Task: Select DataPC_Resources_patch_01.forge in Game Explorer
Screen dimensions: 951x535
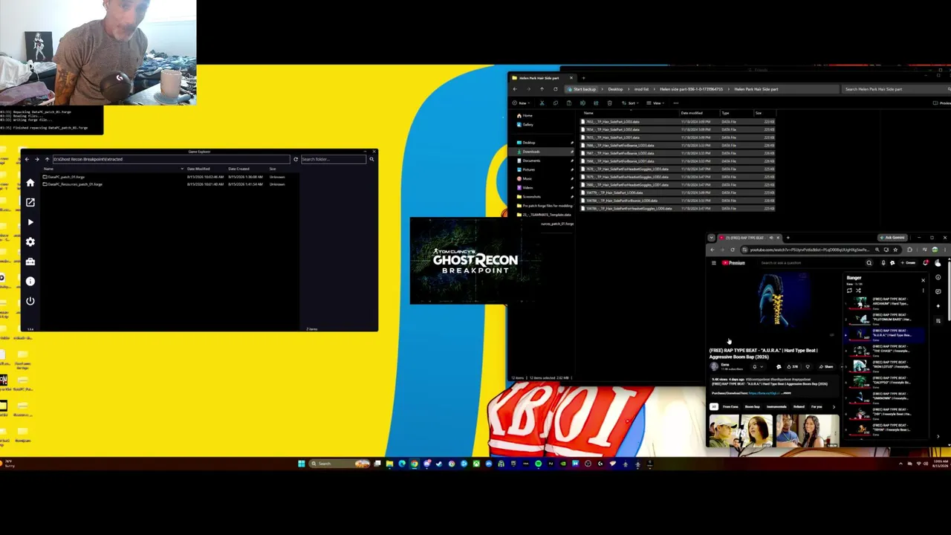Action: coord(74,184)
